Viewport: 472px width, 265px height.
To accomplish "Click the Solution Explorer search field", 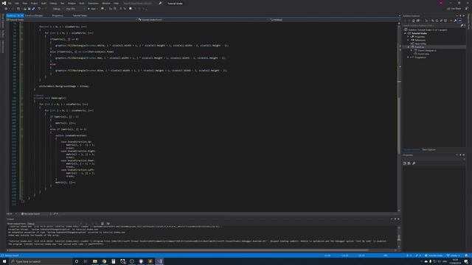I will 432,26.
